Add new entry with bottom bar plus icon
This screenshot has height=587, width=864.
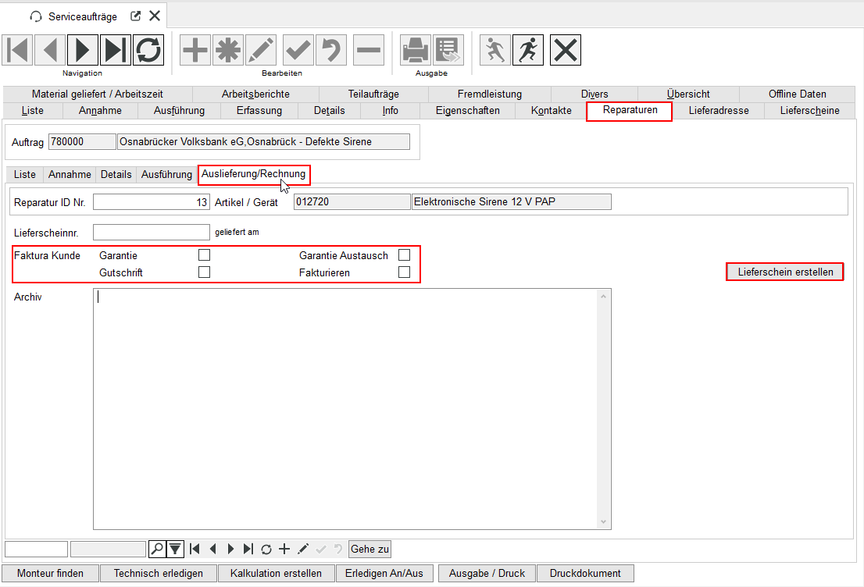tap(284, 549)
